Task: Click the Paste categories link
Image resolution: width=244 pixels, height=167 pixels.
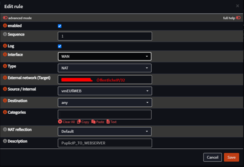Action: pos(98,122)
